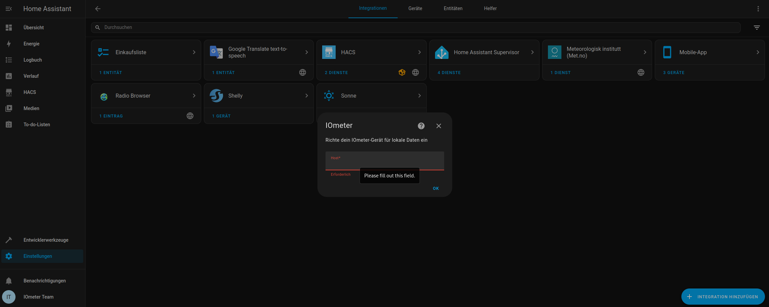Expand Radio Browser card chevron
Screen dimensions: 769x307
(194, 96)
